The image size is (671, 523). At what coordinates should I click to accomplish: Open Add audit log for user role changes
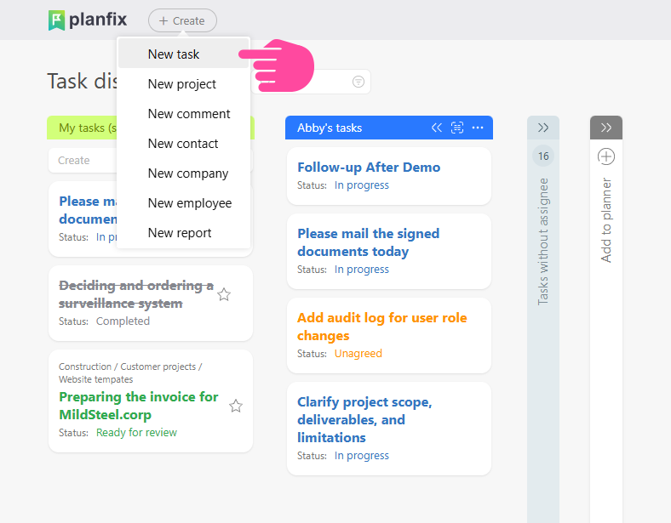pos(381,327)
